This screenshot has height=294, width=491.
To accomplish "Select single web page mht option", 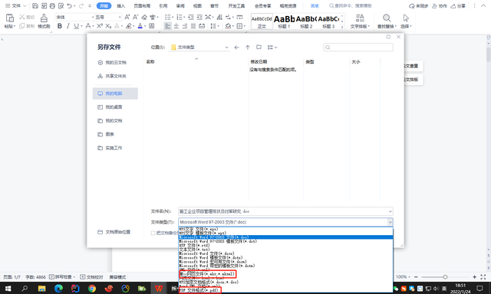I will tap(206, 274).
